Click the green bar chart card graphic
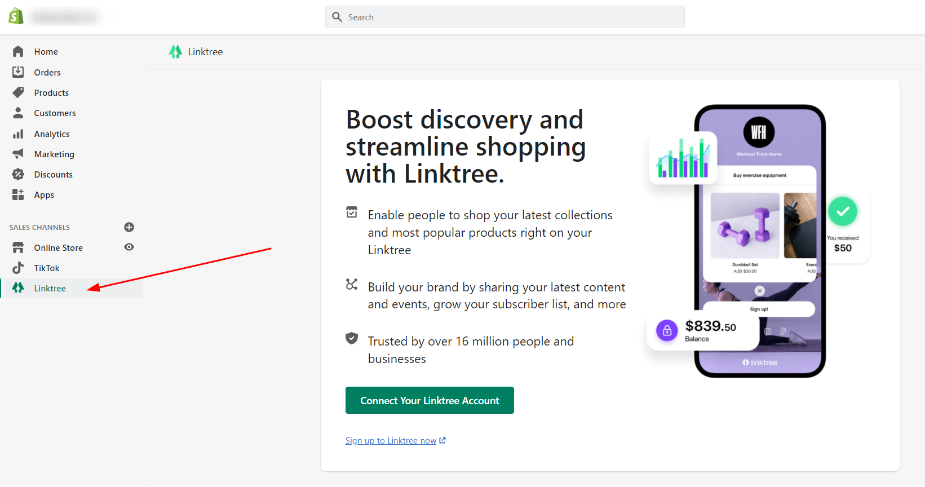The image size is (925, 487). click(683, 158)
